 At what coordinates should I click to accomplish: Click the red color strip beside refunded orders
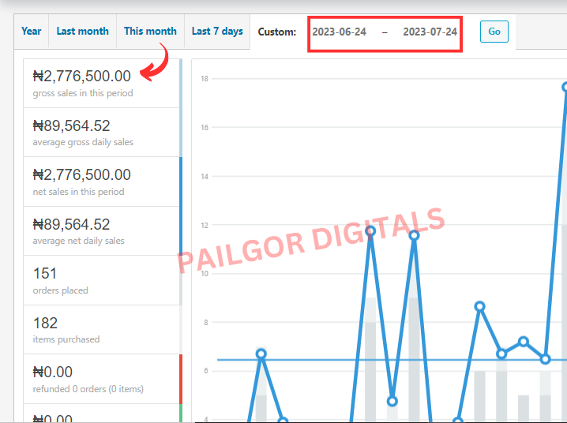point(181,379)
